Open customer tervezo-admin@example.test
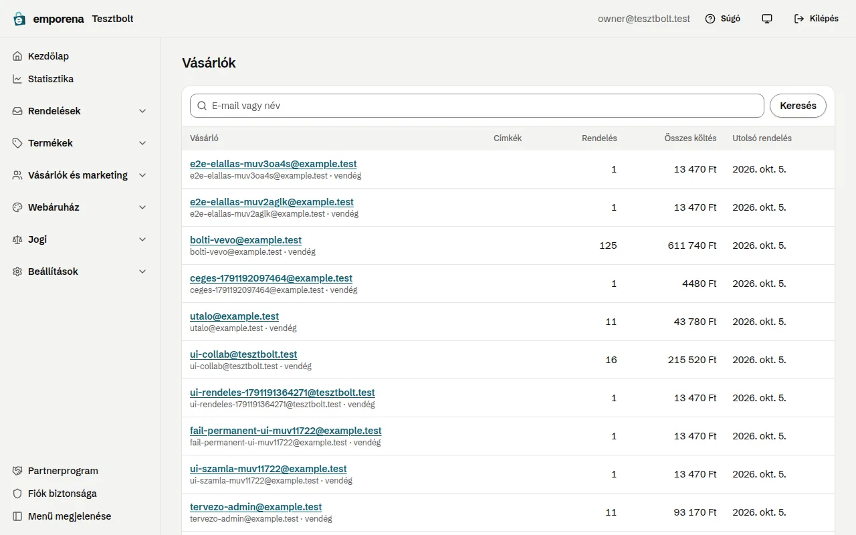This screenshot has width=856, height=535. click(255, 507)
